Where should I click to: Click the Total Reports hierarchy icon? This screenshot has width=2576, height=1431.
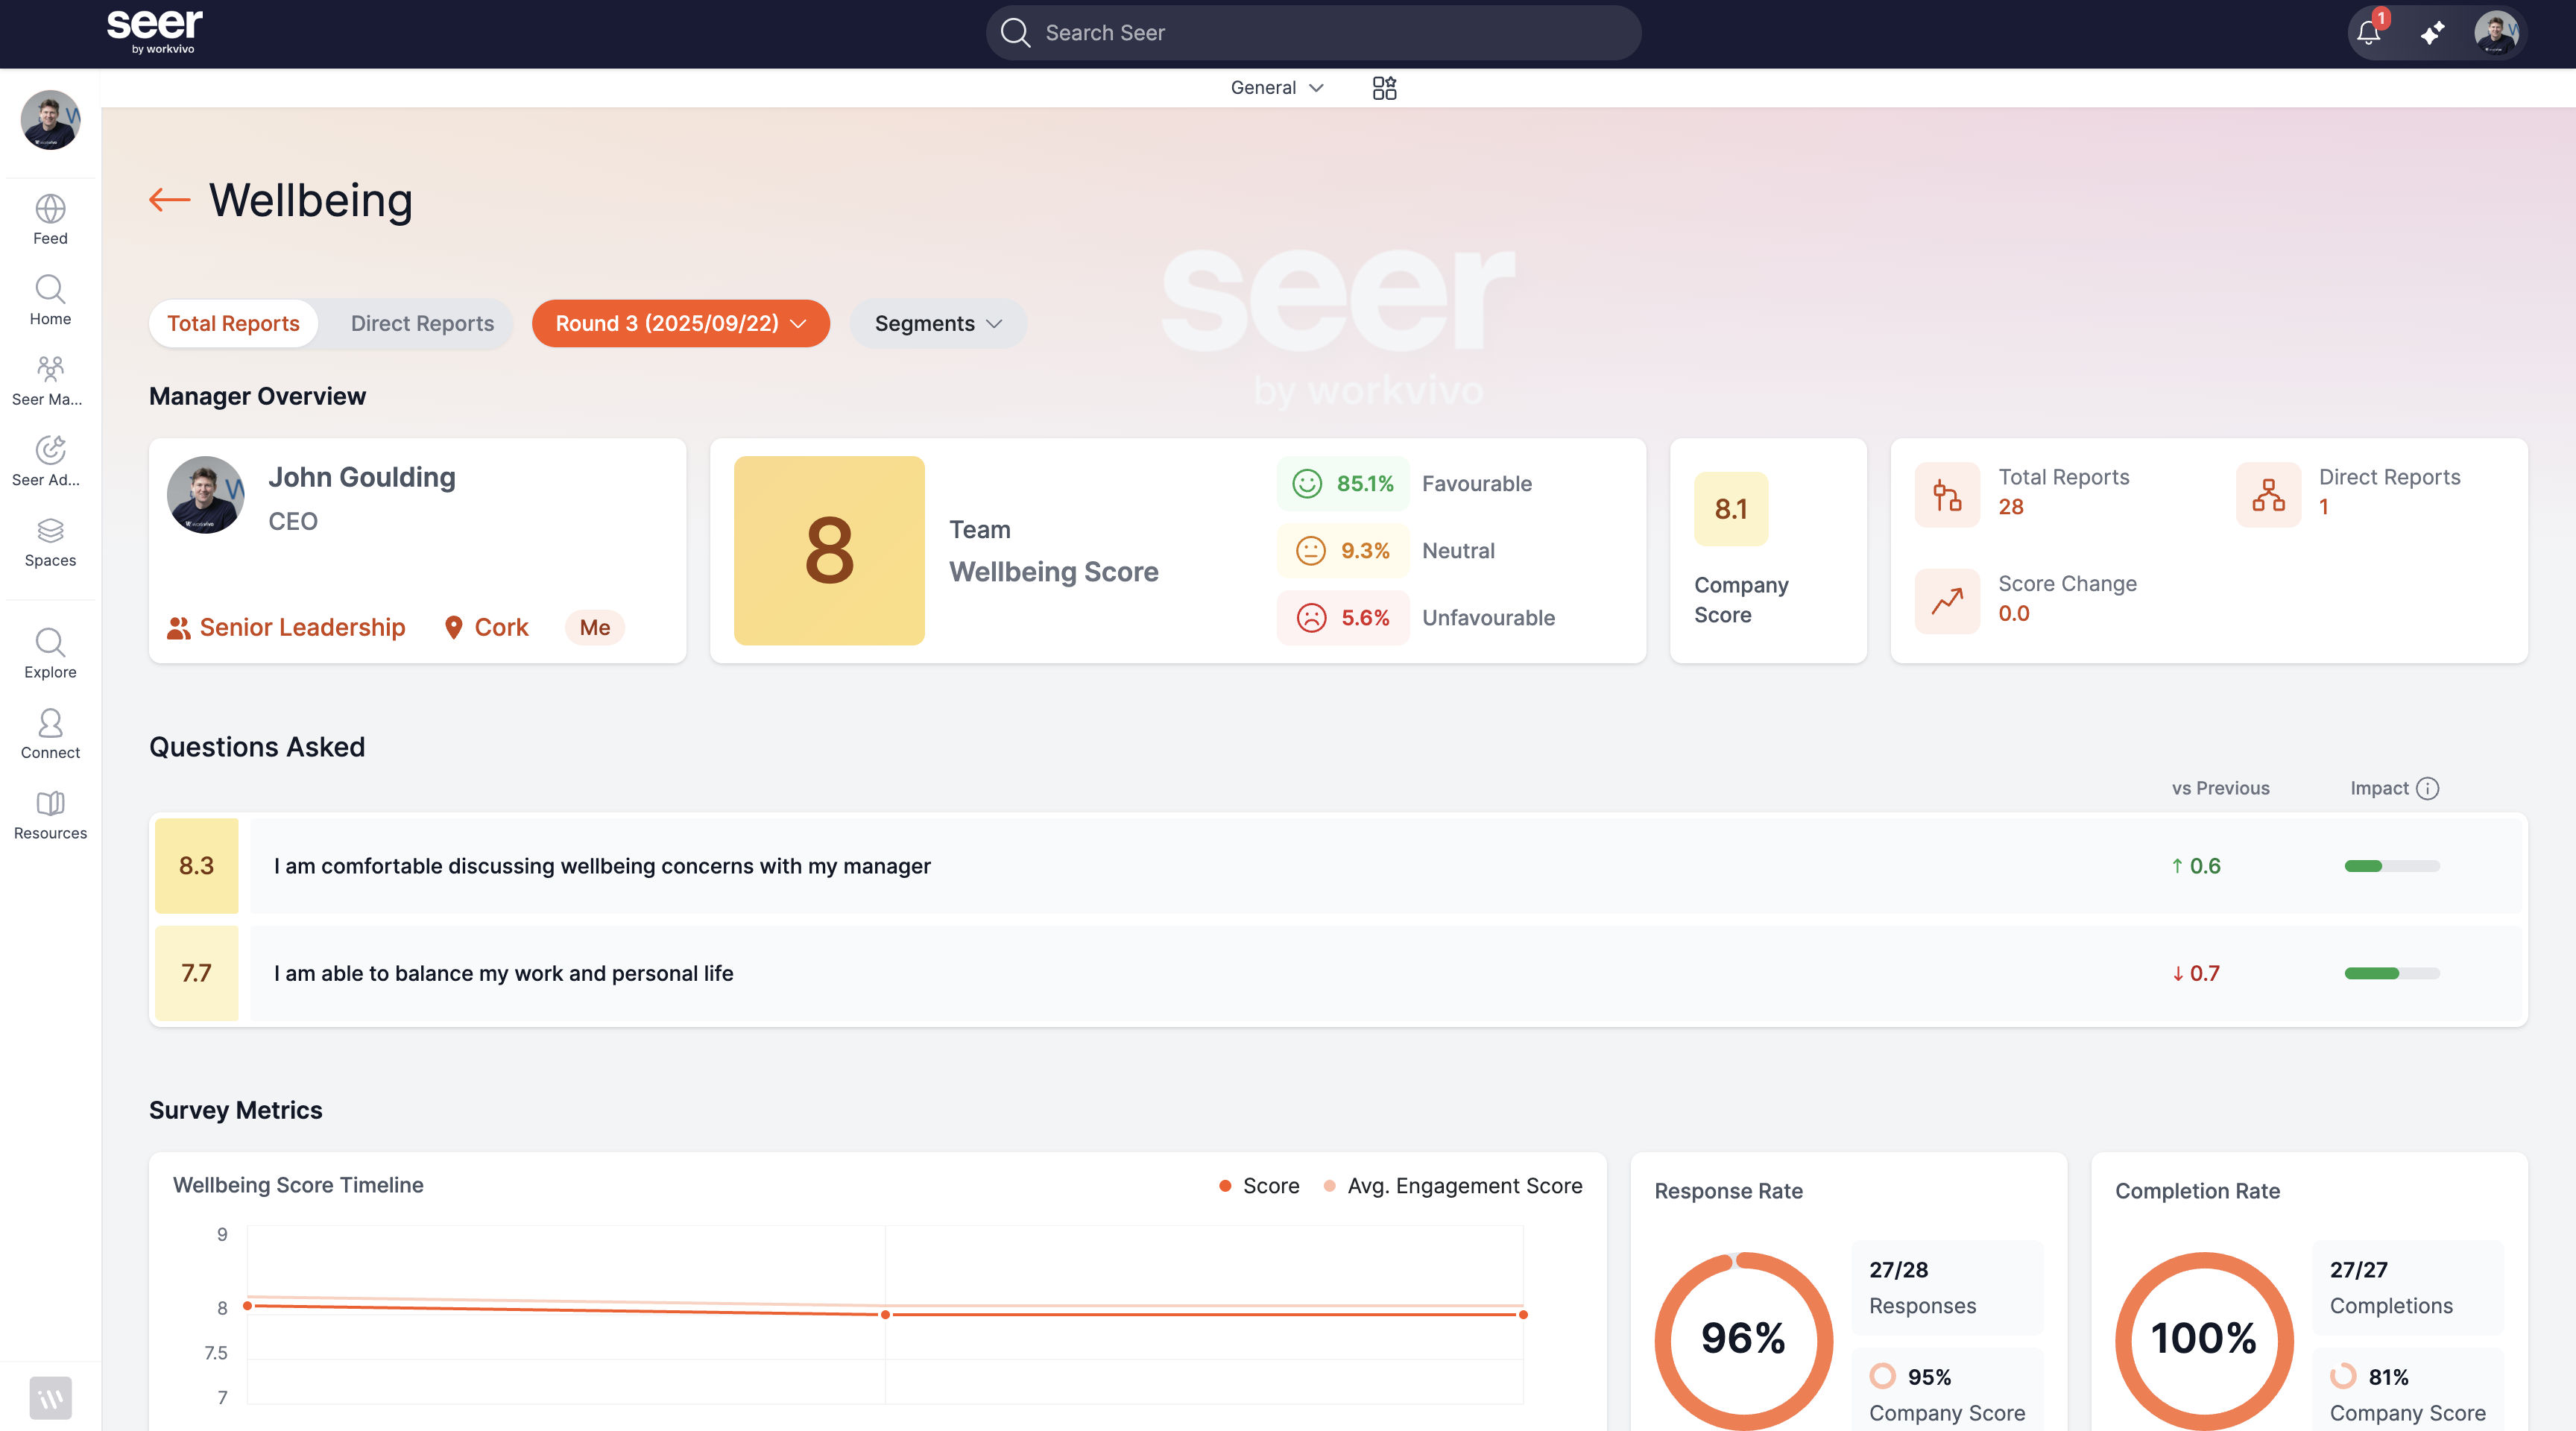click(x=1946, y=494)
